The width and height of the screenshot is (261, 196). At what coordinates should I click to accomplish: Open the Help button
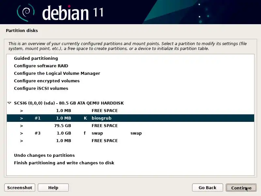[53, 188]
